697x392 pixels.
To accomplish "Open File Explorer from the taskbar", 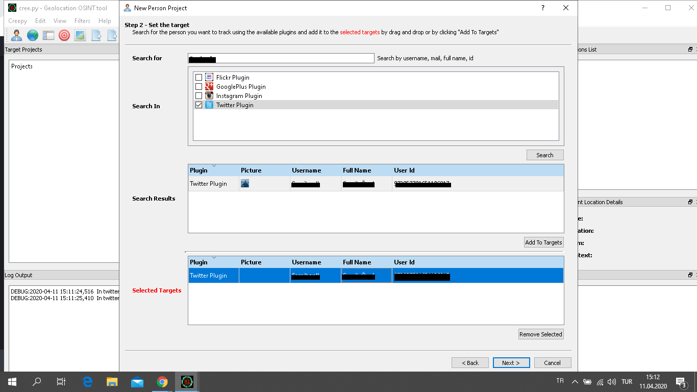I will click(112, 381).
